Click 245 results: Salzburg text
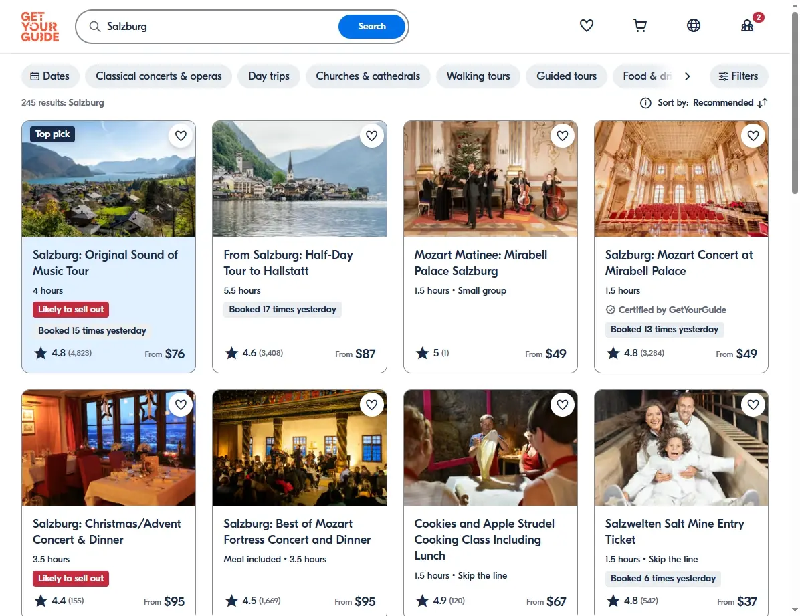The height and width of the screenshot is (616, 800). click(63, 102)
